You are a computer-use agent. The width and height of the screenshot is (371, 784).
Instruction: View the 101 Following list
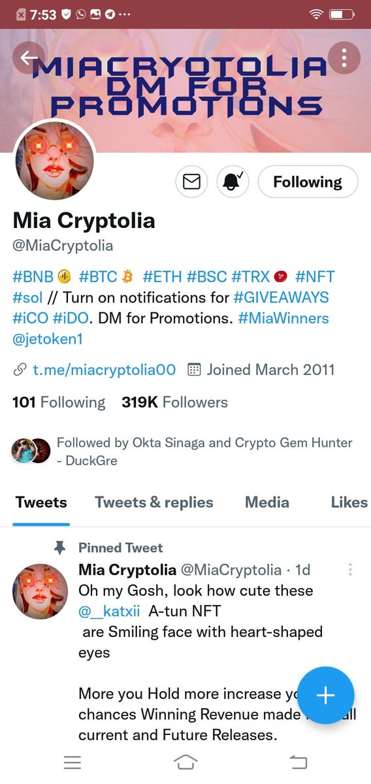tap(59, 402)
